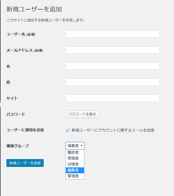
Task: Pick 投稿者 from the role dropdown list
Action: [x=73, y=164]
